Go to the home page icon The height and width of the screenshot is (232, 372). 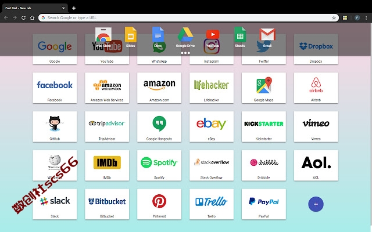[33, 18]
